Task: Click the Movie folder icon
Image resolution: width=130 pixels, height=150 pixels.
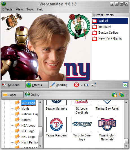Action: [x=17, y=108]
